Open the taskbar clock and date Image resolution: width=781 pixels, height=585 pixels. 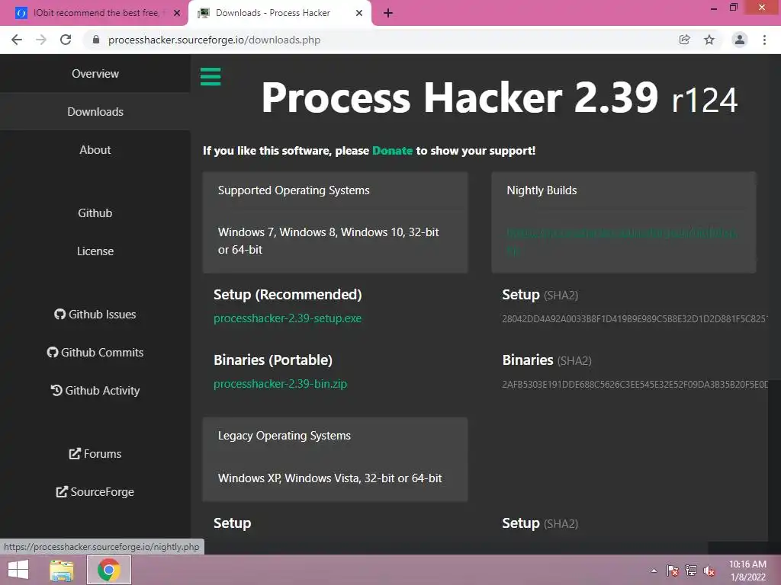pyautogui.click(x=747, y=571)
